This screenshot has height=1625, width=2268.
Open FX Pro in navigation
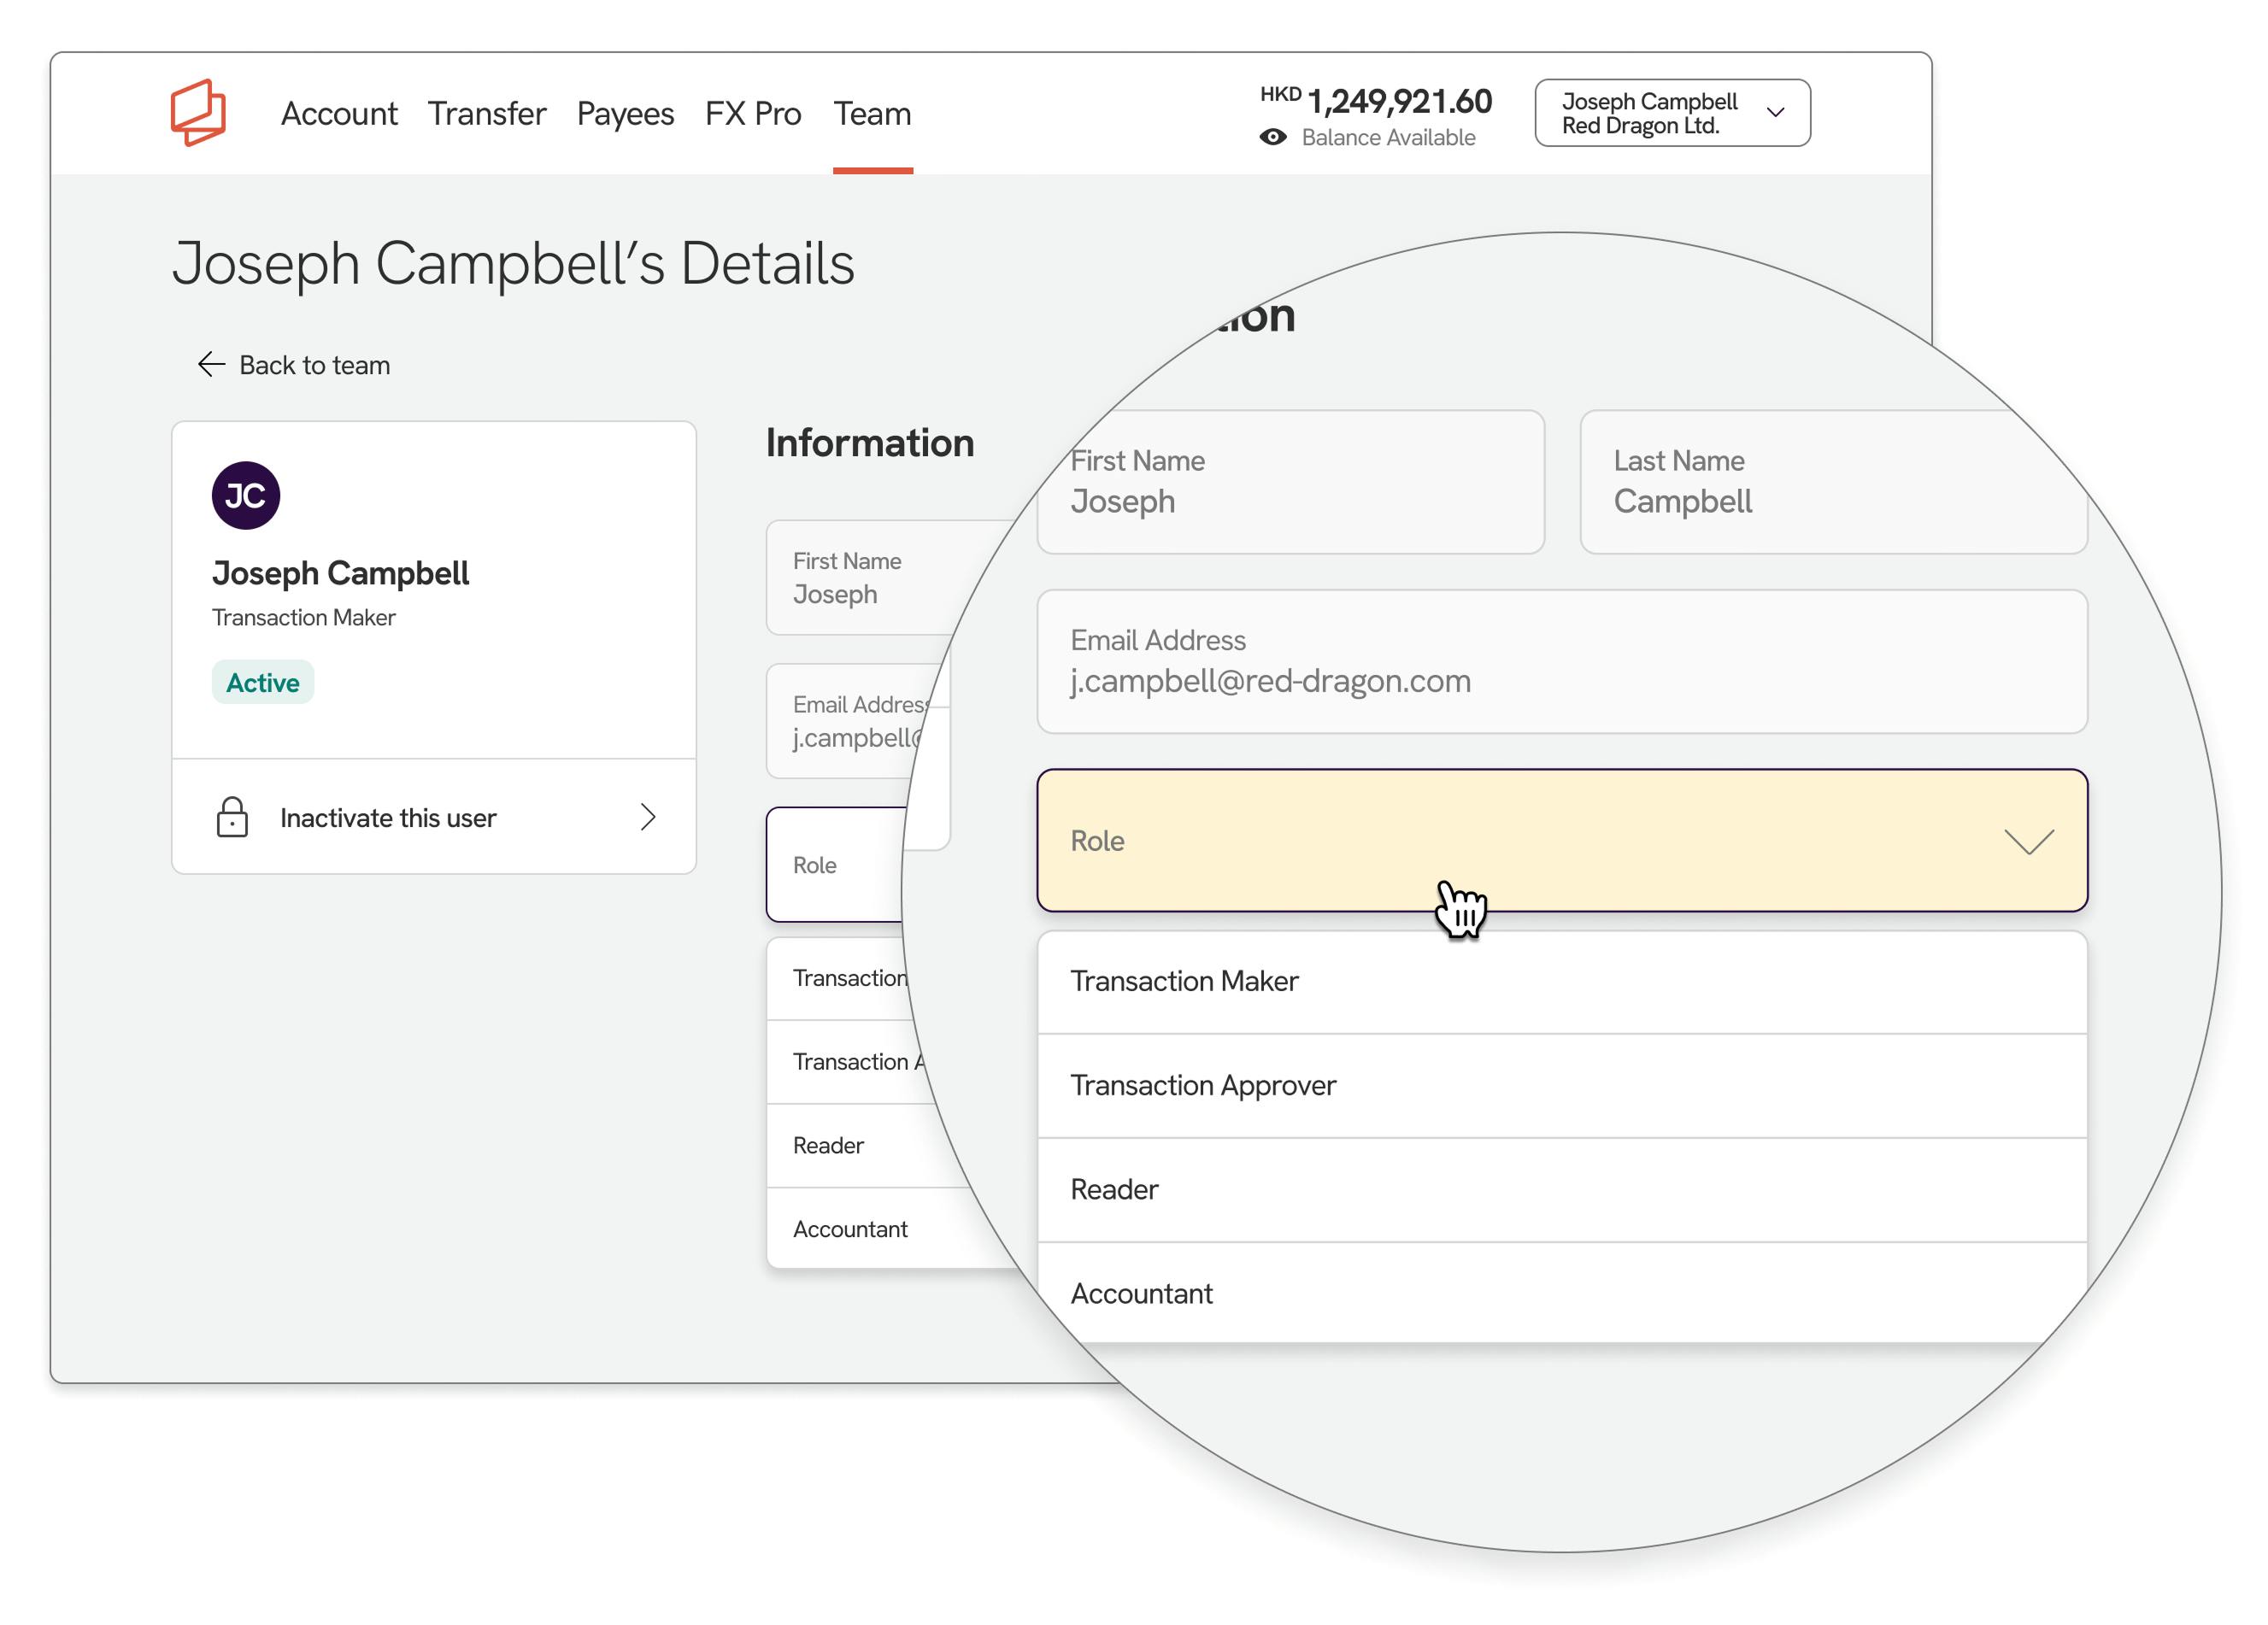[x=752, y=114]
